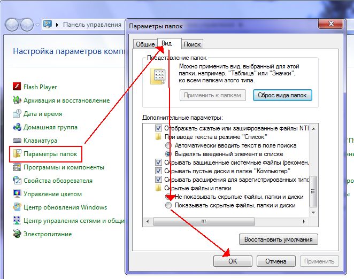
Task: Select 'Автоматически вводить текст в поле поиска' radio
Action: (168, 145)
